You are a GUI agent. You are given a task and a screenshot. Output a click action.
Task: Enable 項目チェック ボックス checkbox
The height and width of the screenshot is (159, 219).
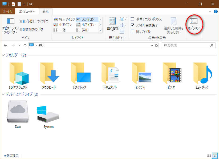coord(132,19)
